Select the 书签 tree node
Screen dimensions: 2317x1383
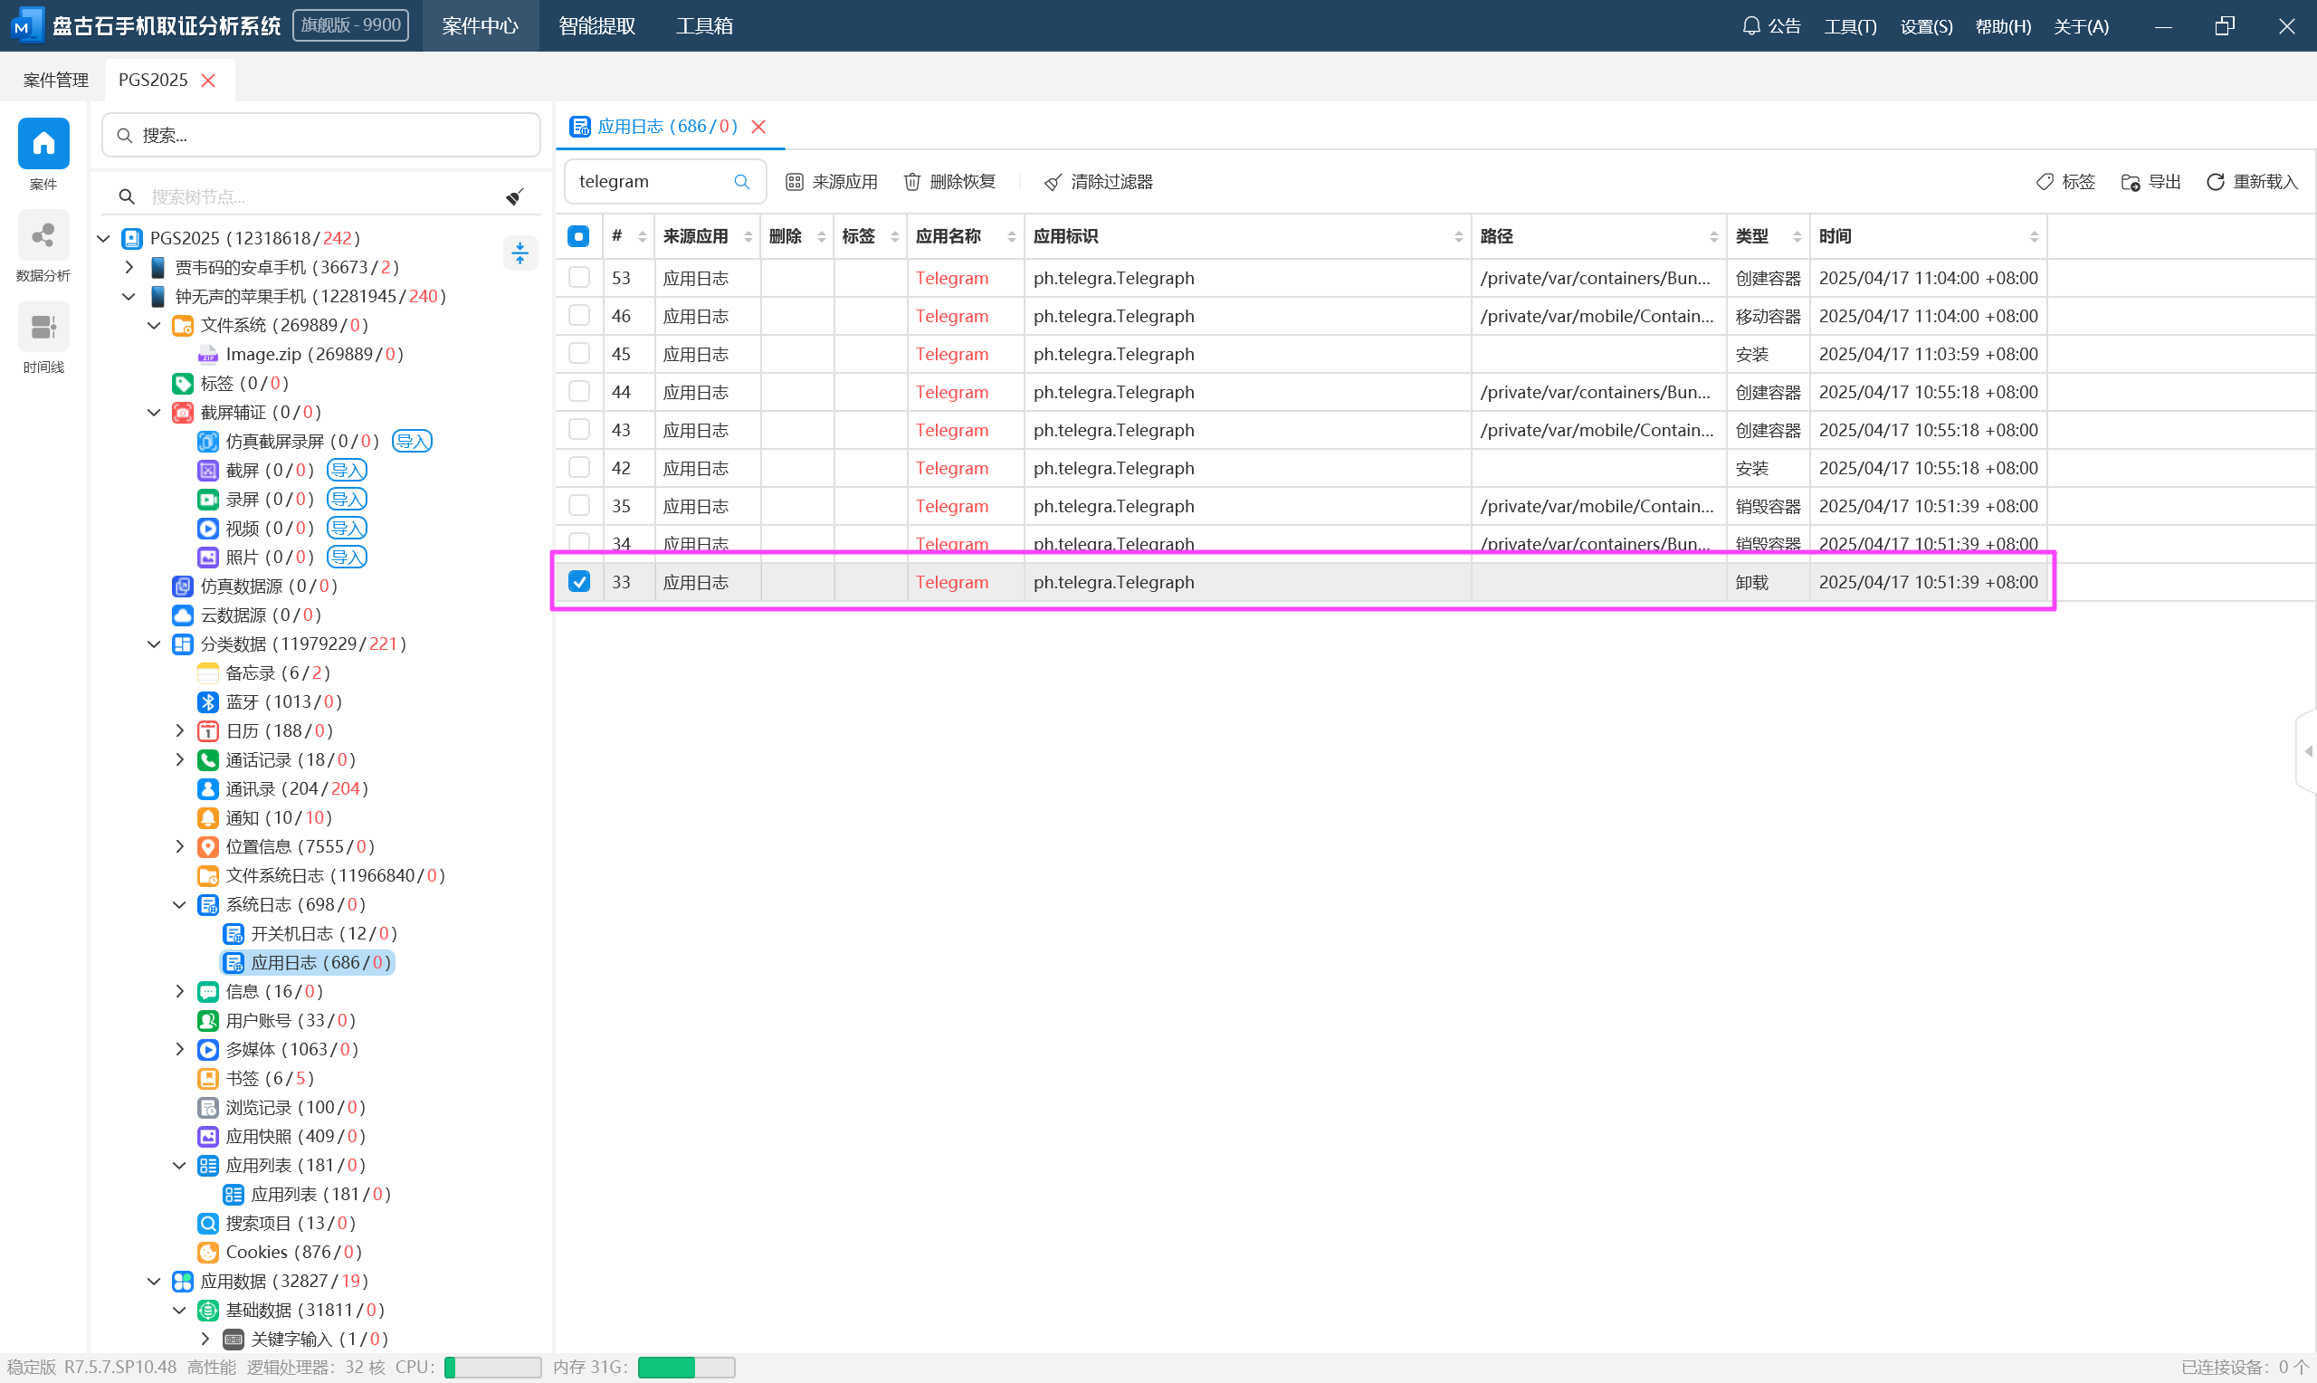256,1078
